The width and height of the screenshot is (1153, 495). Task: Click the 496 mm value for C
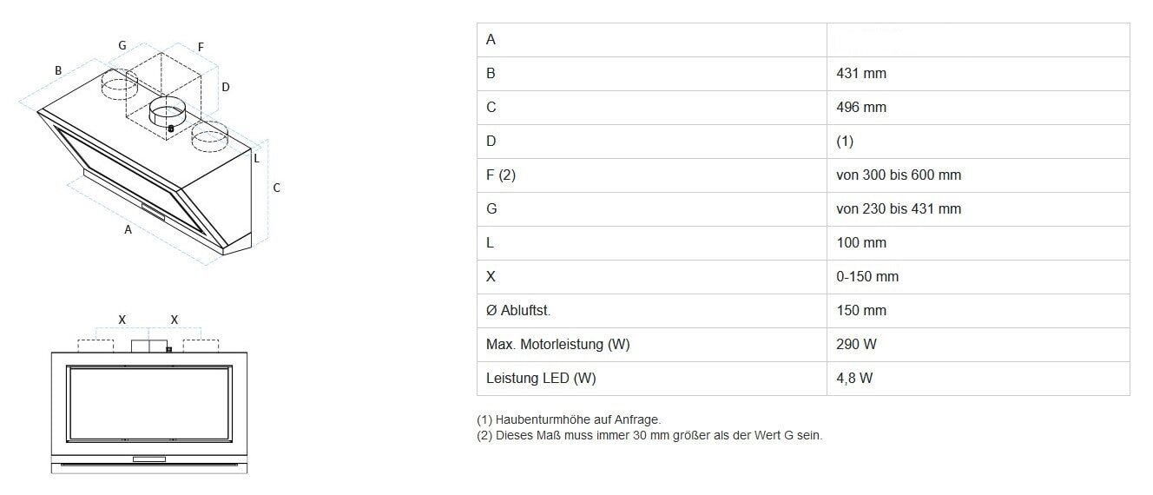pos(861,108)
